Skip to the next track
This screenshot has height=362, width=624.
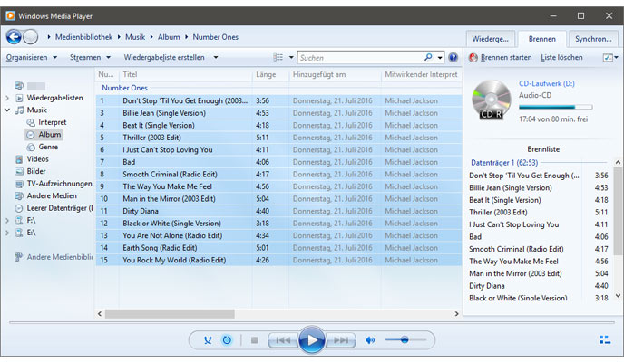tap(341, 340)
